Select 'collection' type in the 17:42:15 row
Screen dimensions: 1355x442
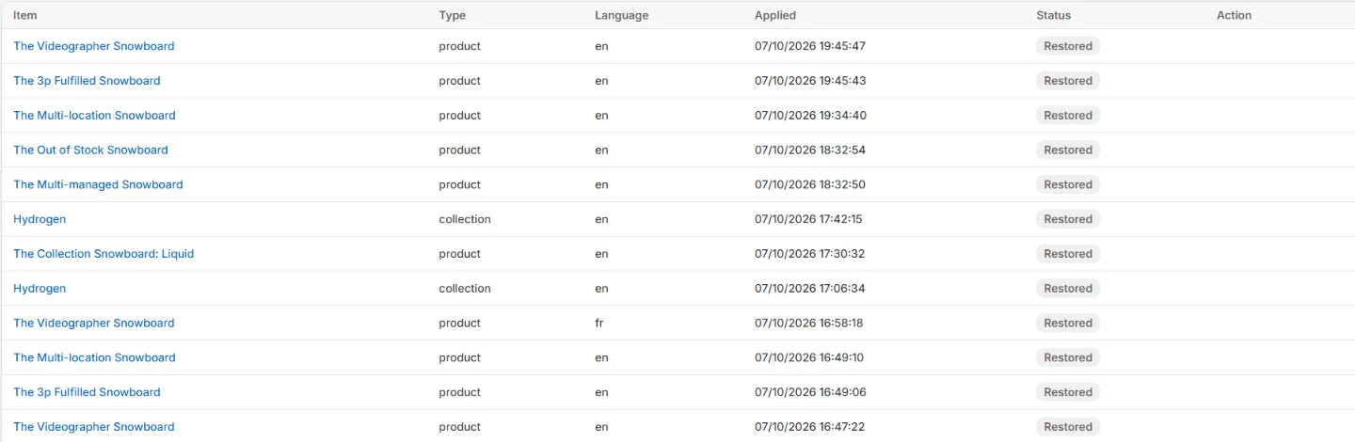[465, 219]
